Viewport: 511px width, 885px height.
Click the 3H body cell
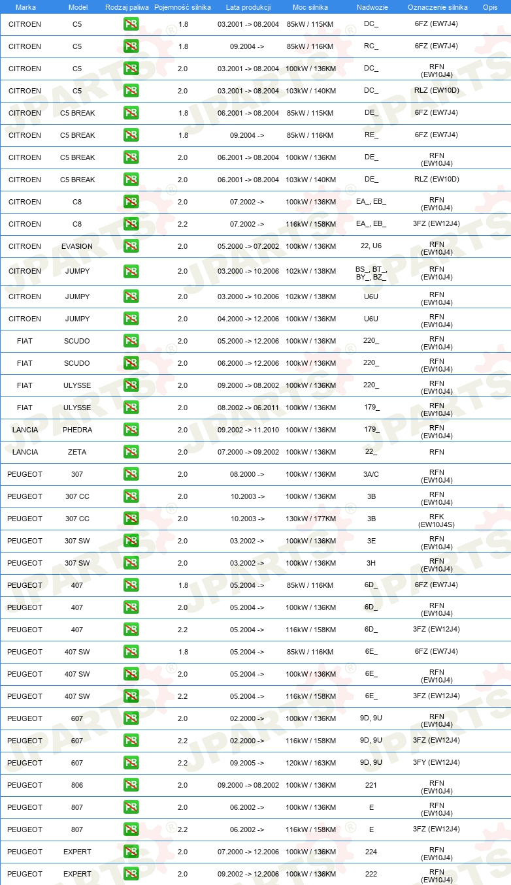click(x=371, y=563)
